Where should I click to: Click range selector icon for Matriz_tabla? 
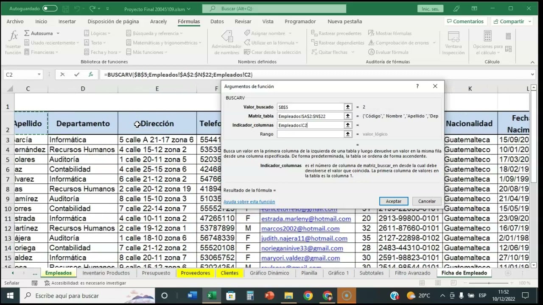click(x=348, y=116)
